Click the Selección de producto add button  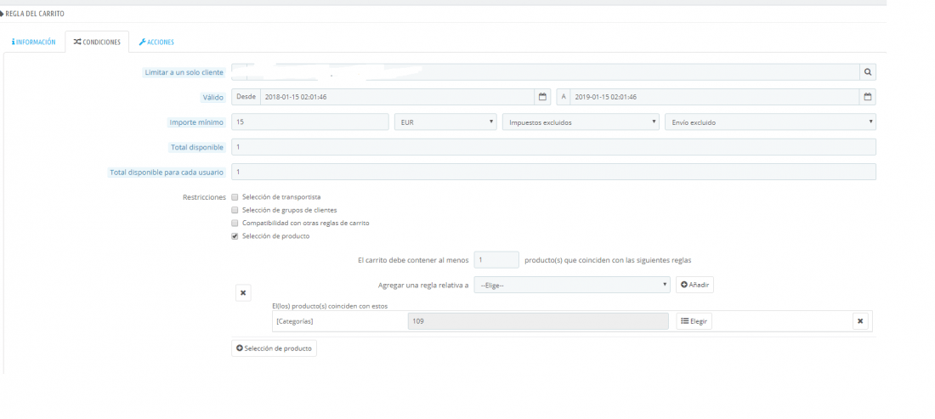tap(275, 348)
